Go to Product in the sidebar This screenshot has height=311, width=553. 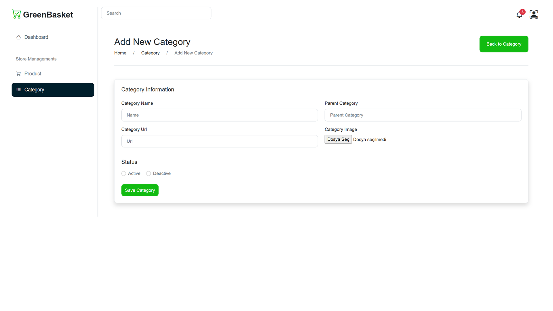coord(33,74)
